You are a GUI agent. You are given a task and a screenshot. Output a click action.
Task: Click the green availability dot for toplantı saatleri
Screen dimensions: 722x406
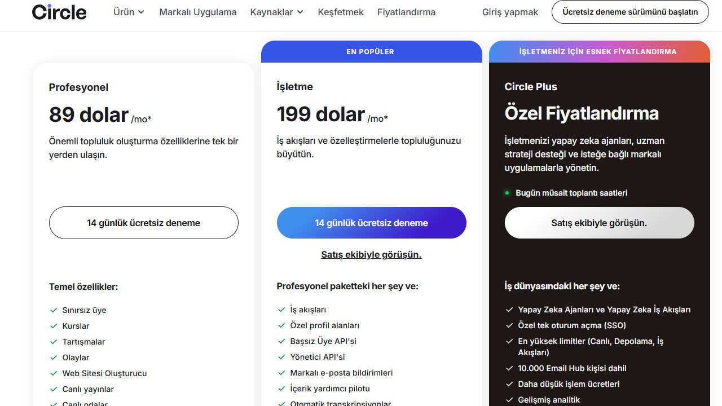(507, 193)
